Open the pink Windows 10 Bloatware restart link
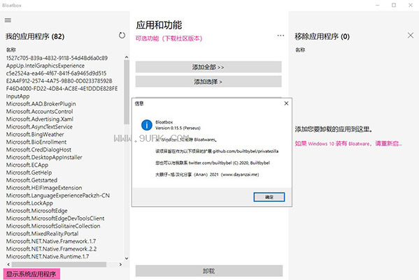Image resolution: width=419 pixels, height=280 pixels. pos(348,143)
